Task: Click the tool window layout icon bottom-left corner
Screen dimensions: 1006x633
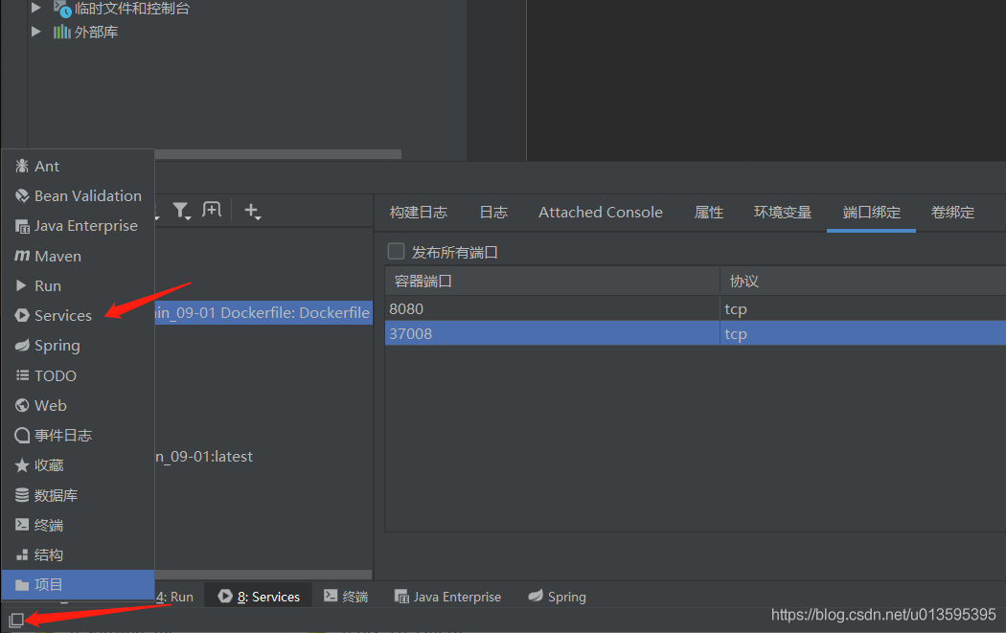Action: click(x=16, y=621)
